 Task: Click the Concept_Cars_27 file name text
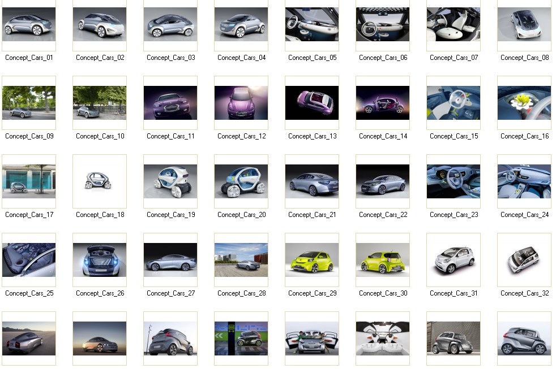[x=170, y=293]
